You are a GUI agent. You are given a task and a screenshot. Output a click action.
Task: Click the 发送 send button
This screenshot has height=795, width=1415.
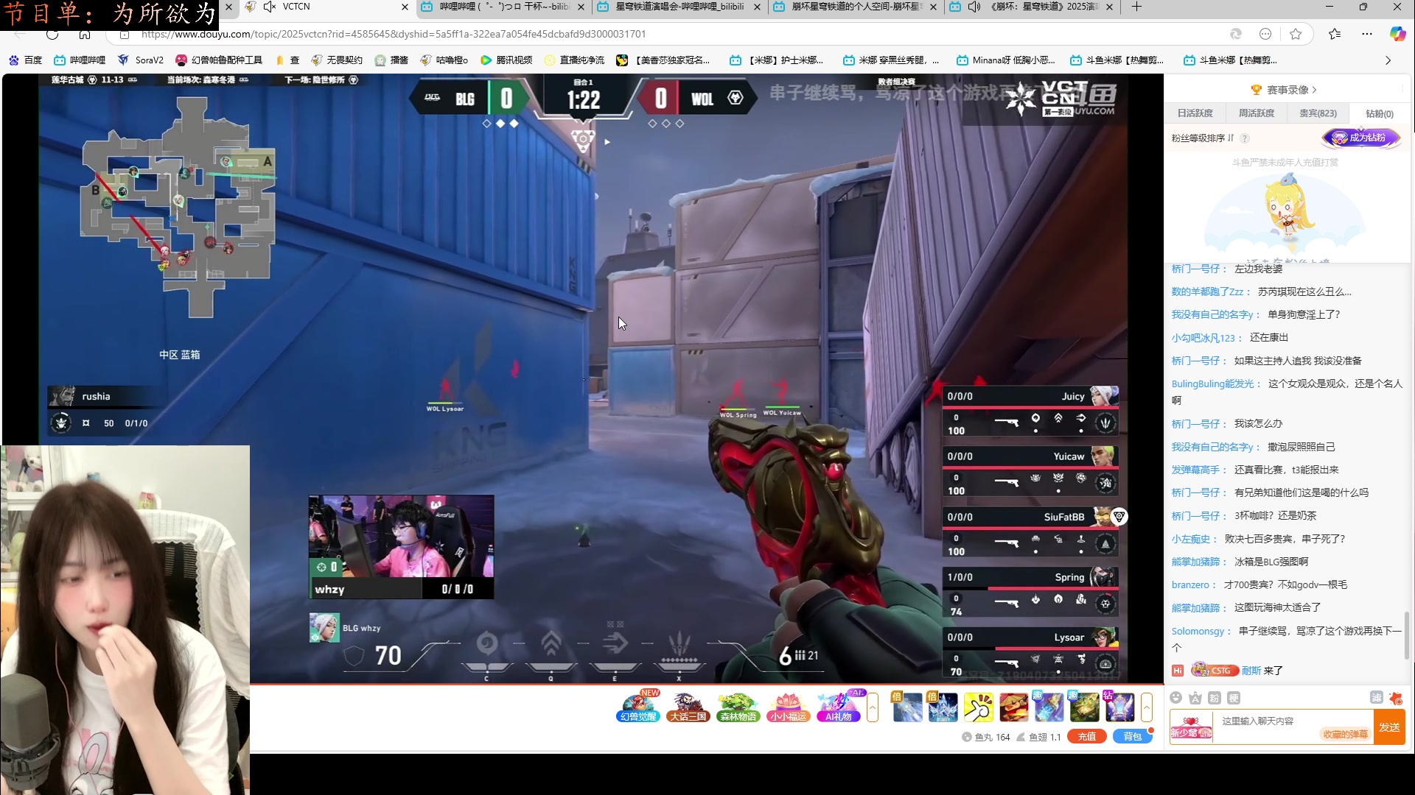point(1390,727)
